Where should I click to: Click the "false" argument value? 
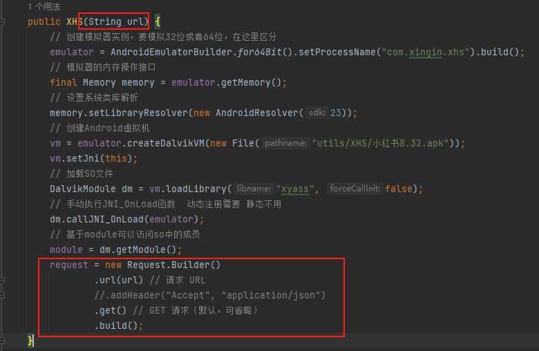coord(399,189)
